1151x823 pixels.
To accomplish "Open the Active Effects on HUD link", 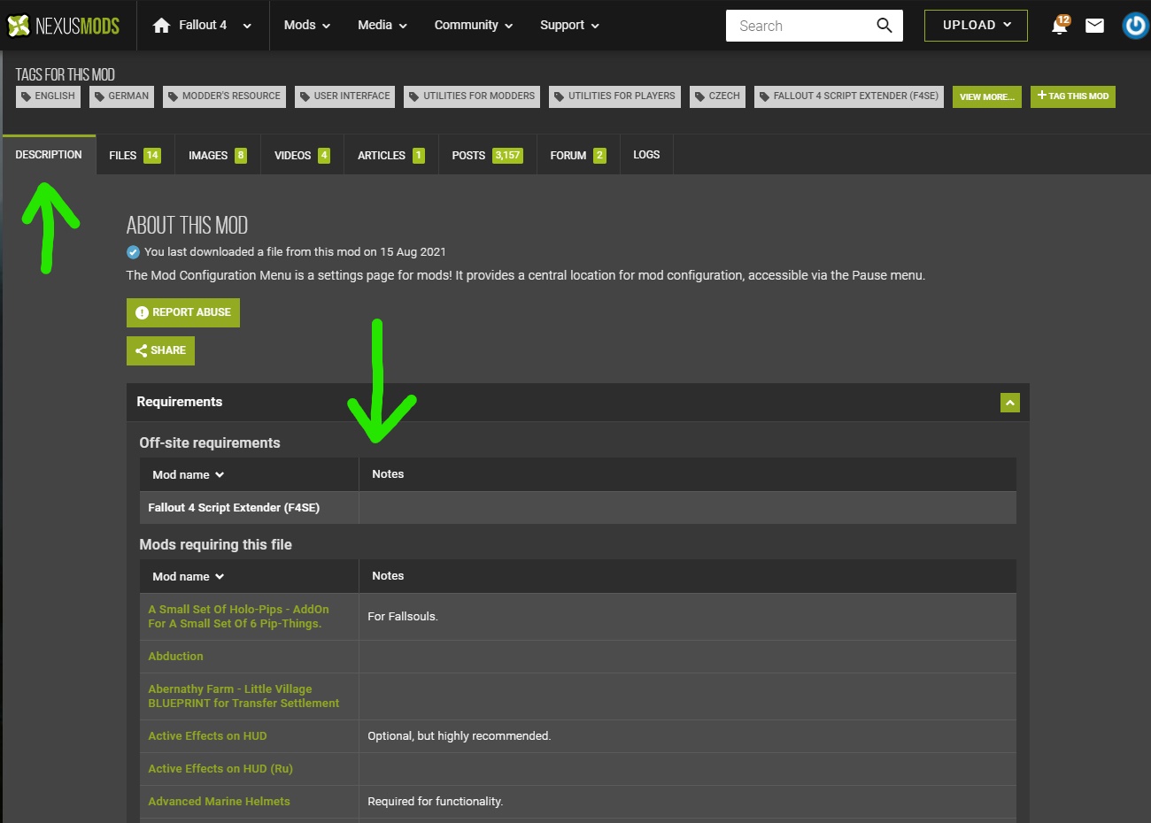I will [207, 736].
